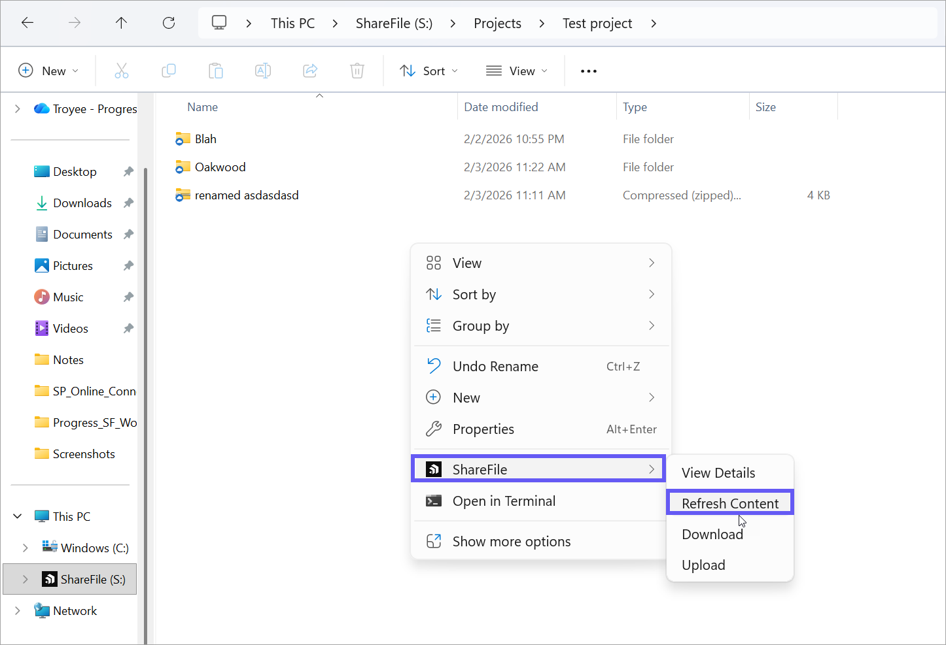This screenshot has height=645, width=946.
Task: Expand the Network tree node
Action: [x=18, y=611]
